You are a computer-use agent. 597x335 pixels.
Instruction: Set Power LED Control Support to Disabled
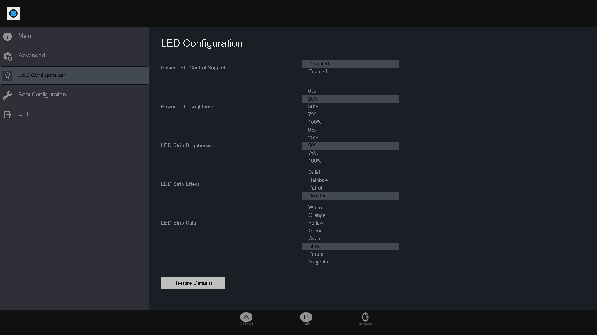click(x=350, y=64)
